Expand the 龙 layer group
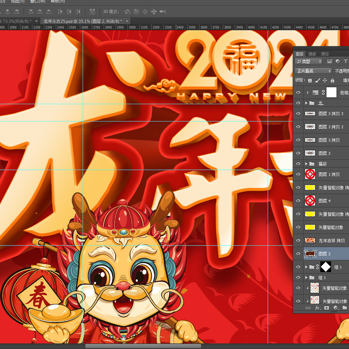Screen dimensions: 349x349 306,103
